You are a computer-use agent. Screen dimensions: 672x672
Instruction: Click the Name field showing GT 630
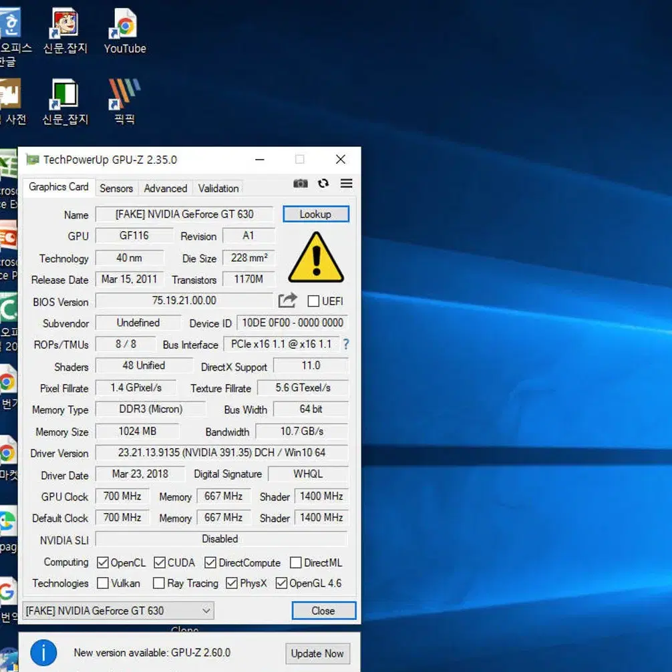click(x=184, y=214)
